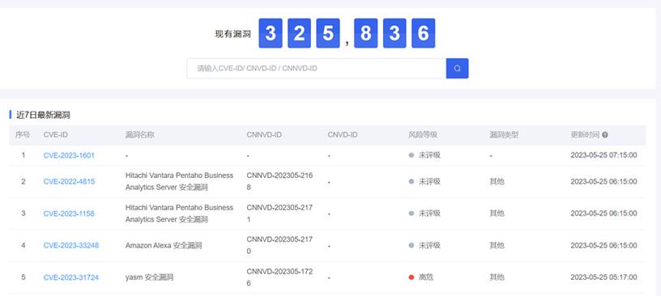The image size is (661, 296).
Task: Click the 现有漏洞 label
Action: tap(232, 34)
